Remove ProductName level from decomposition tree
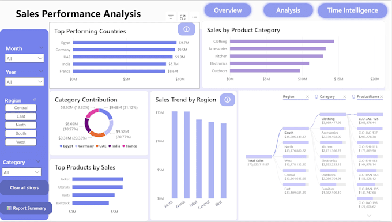The height and width of the screenshot is (222, 392). (382, 97)
